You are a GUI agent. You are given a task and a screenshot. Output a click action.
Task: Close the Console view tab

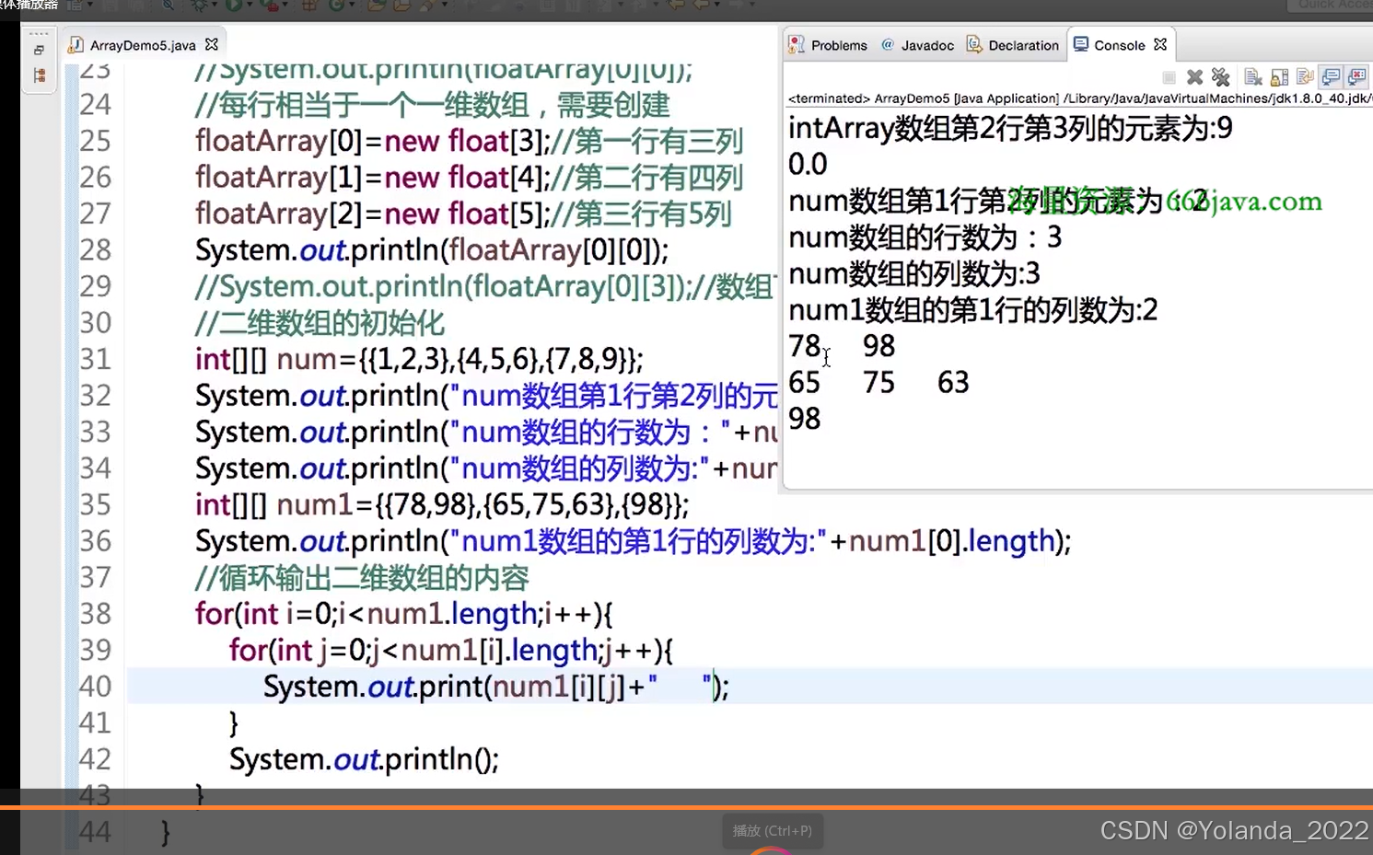[x=1160, y=44]
